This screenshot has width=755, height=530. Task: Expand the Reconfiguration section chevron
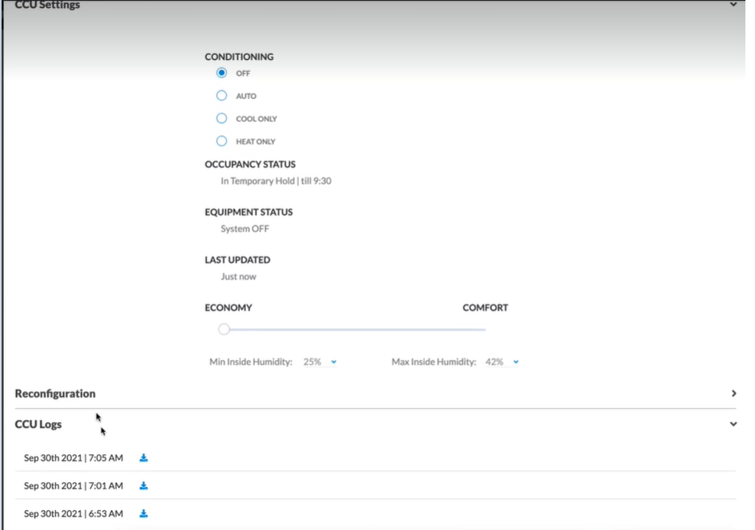click(733, 394)
